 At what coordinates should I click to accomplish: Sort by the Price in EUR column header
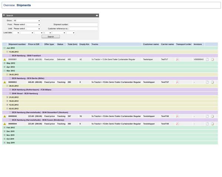coord(34,44)
